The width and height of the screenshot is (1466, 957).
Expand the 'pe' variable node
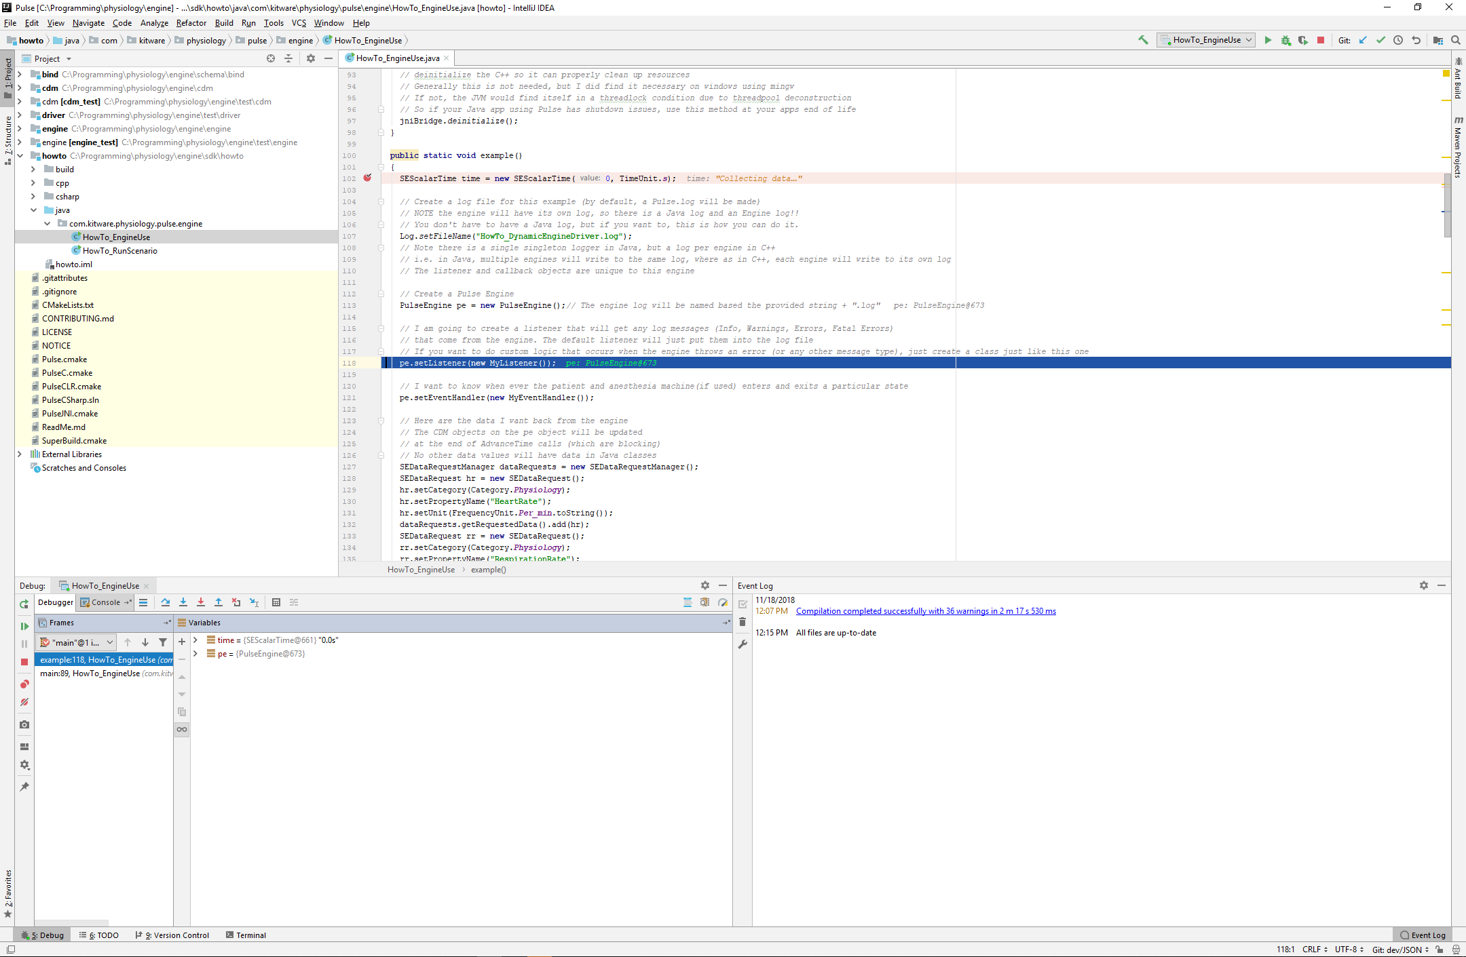coord(195,654)
